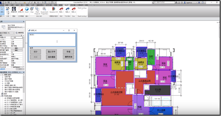The height and width of the screenshot is (116, 221).
Task: Click the title bar search input field
Action: 164,2
